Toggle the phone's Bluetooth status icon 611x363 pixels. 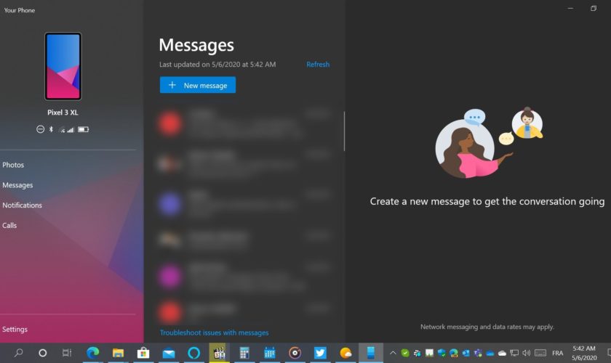(51, 129)
